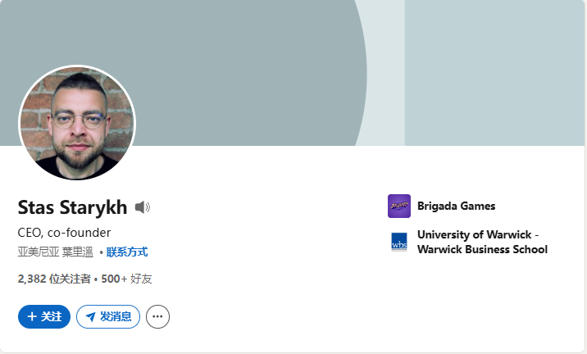Click the 亚美尼亚 葉里溫 location text
Screen dimensions: 587x354
55,252
